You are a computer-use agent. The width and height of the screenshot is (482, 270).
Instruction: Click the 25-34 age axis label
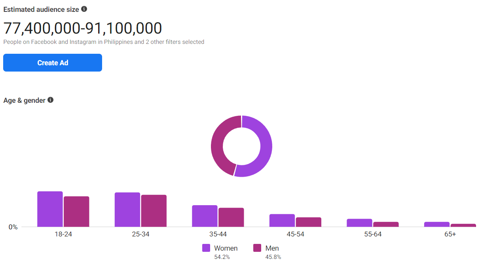[140, 234]
